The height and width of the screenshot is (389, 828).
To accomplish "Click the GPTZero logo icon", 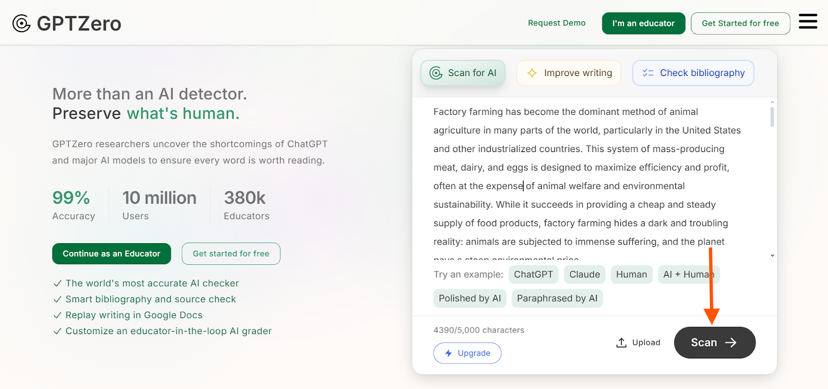I will pyautogui.click(x=21, y=23).
